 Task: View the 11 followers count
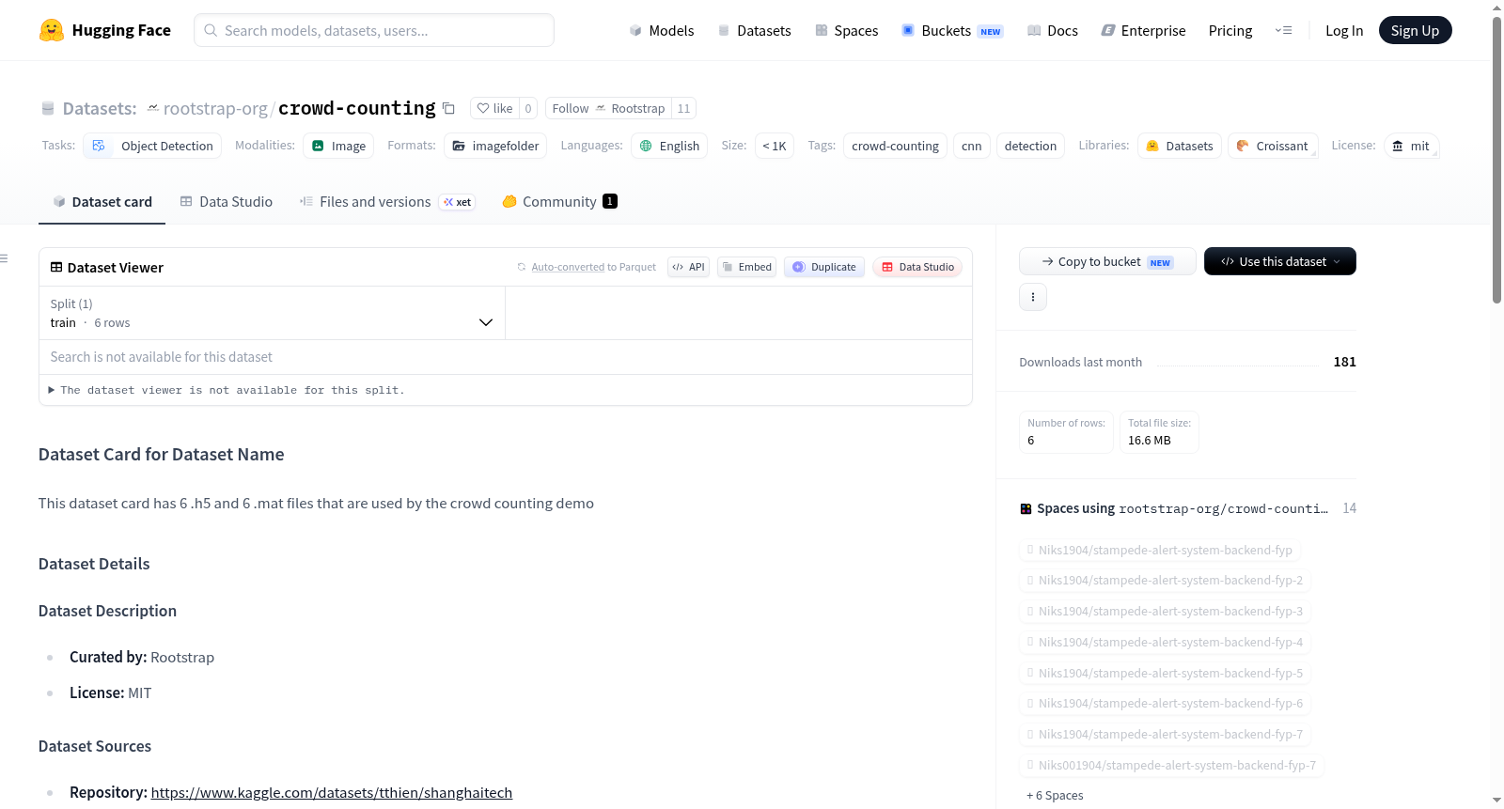point(683,108)
